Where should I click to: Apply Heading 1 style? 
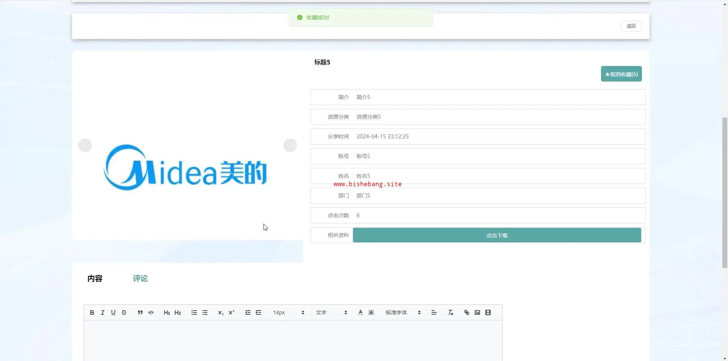click(x=167, y=312)
